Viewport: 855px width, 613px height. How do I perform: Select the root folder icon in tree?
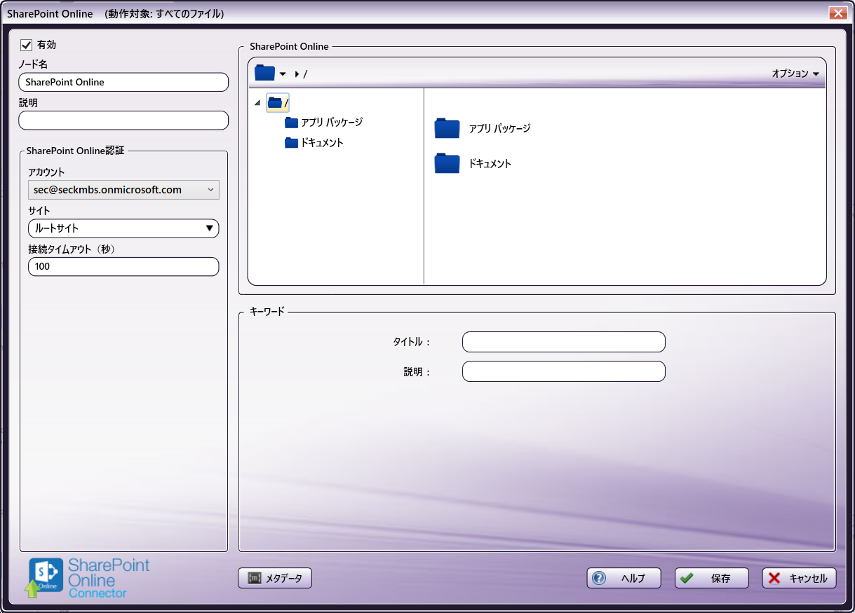point(275,103)
